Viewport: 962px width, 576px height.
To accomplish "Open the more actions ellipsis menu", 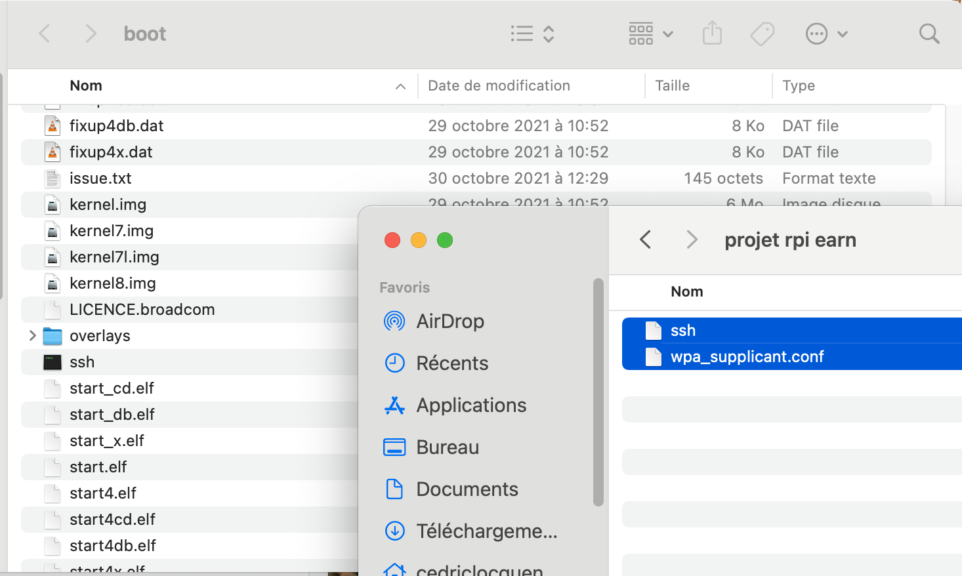I will point(826,33).
